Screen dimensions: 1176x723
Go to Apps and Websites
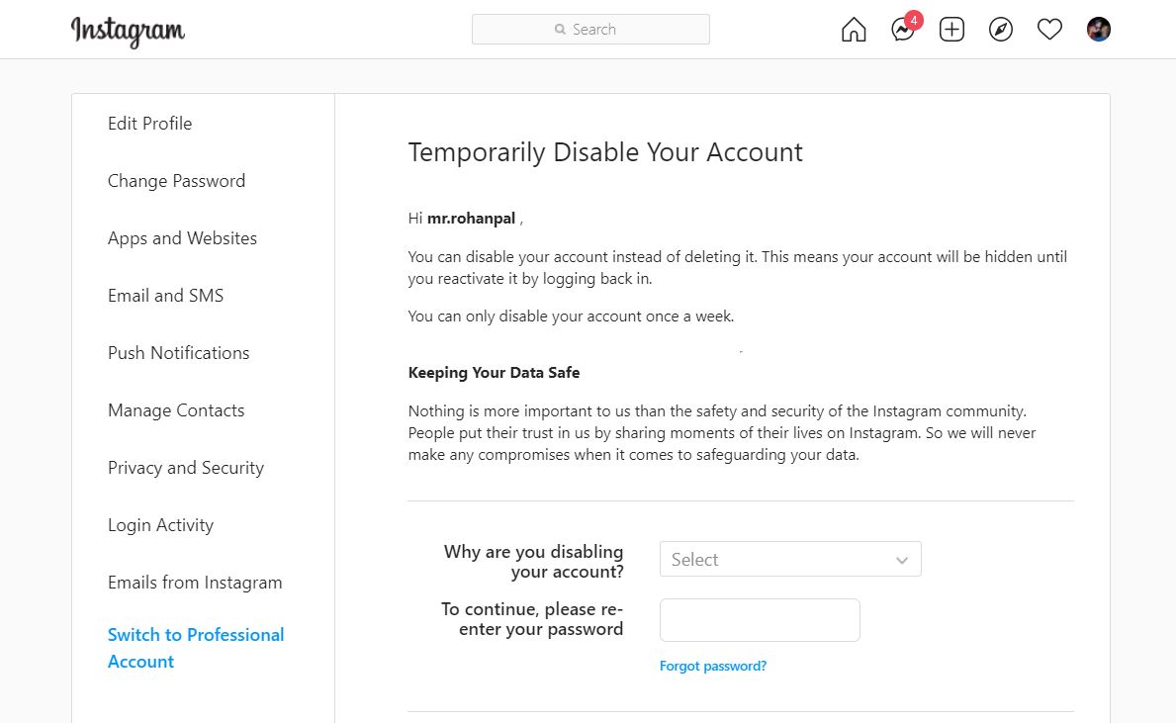tap(182, 238)
